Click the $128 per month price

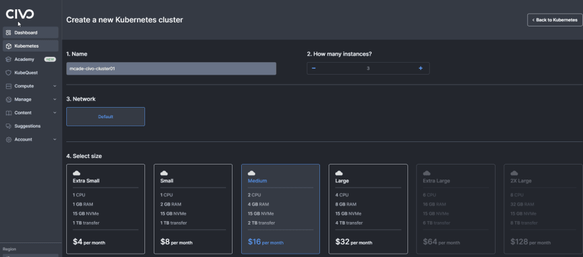tap(530, 242)
